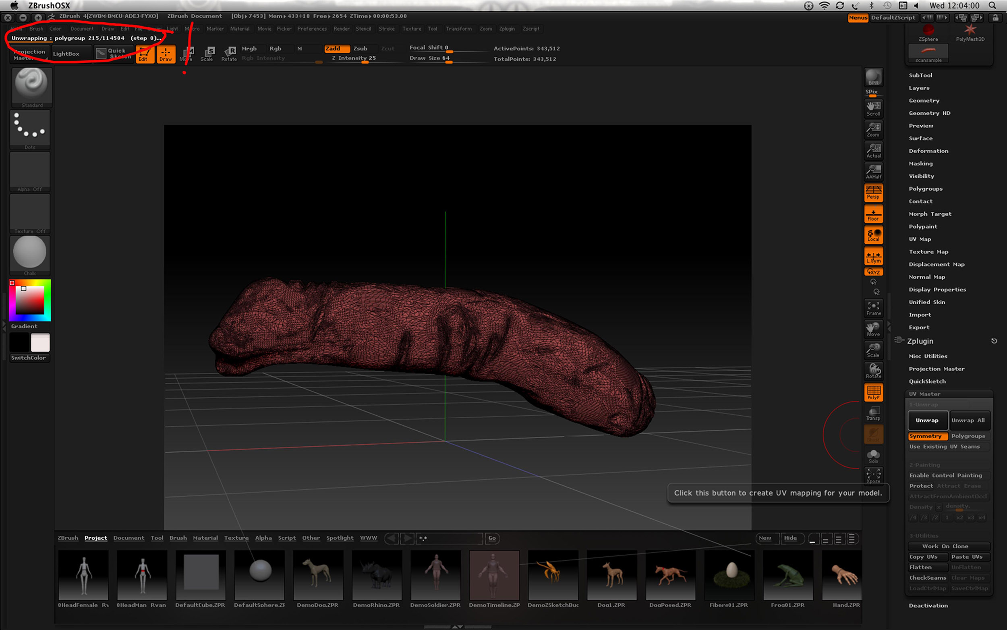The image size is (1007, 630).
Task: Expand the Deactivation section
Action: click(928, 605)
